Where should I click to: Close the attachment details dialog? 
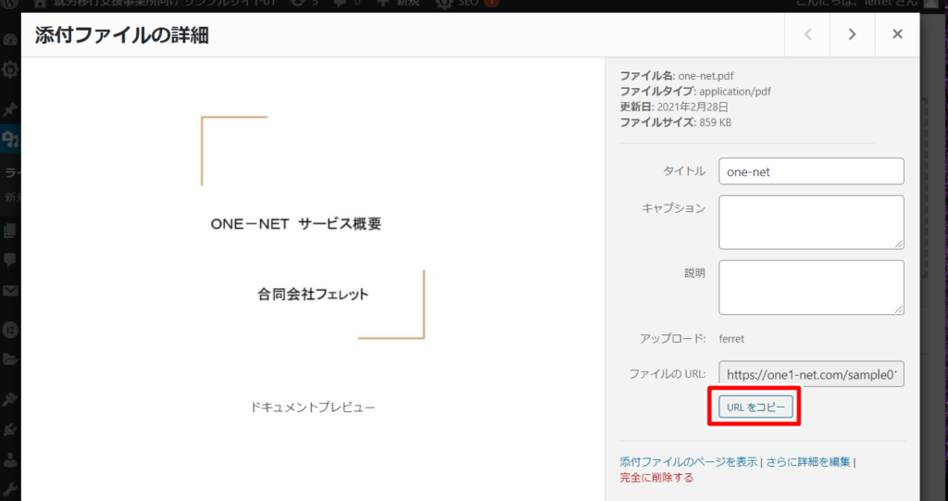(896, 35)
